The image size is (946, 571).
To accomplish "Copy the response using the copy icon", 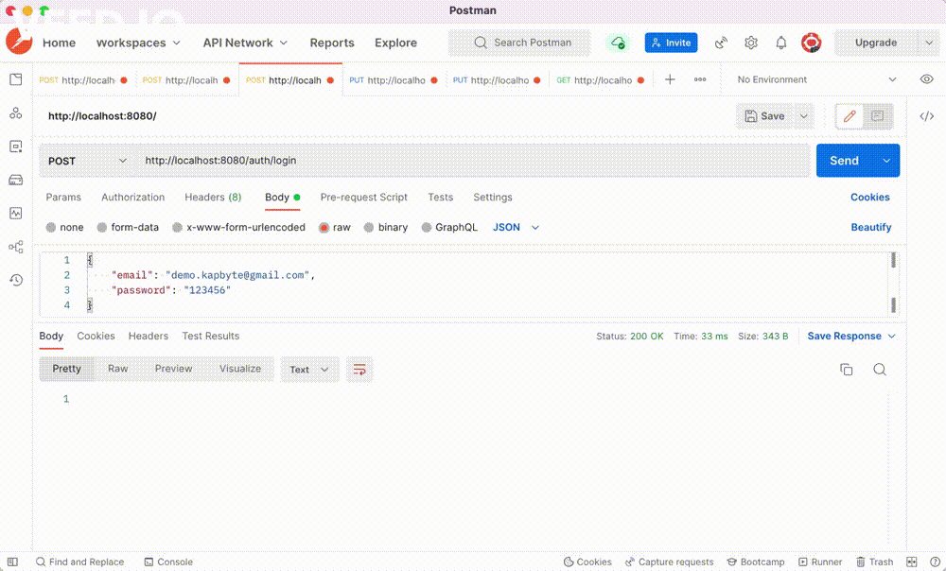I will [x=847, y=370].
